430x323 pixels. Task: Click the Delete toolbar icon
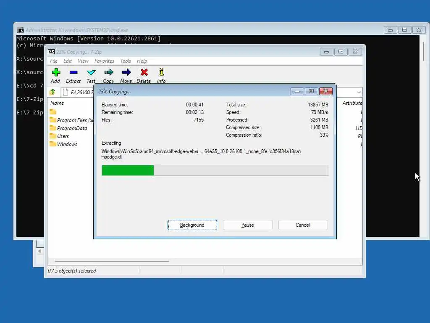pos(144,72)
